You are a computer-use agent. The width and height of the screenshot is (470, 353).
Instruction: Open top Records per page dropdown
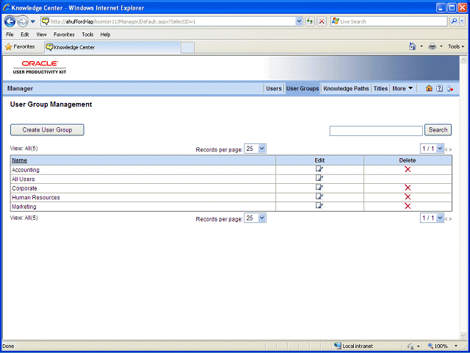(255, 149)
